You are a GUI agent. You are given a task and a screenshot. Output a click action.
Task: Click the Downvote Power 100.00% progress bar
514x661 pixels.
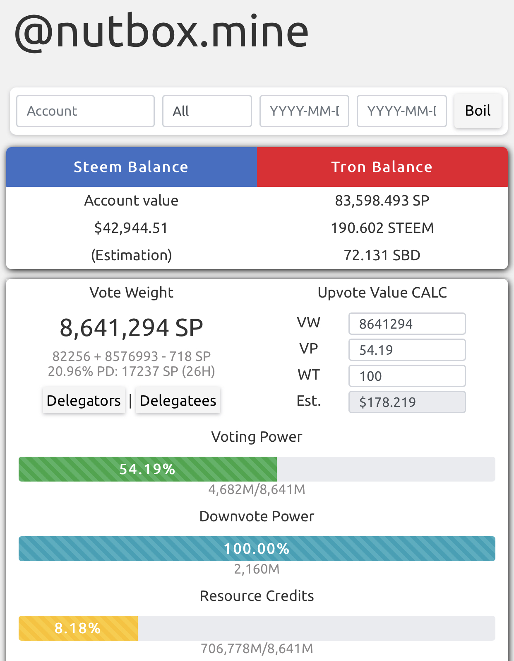[257, 549]
